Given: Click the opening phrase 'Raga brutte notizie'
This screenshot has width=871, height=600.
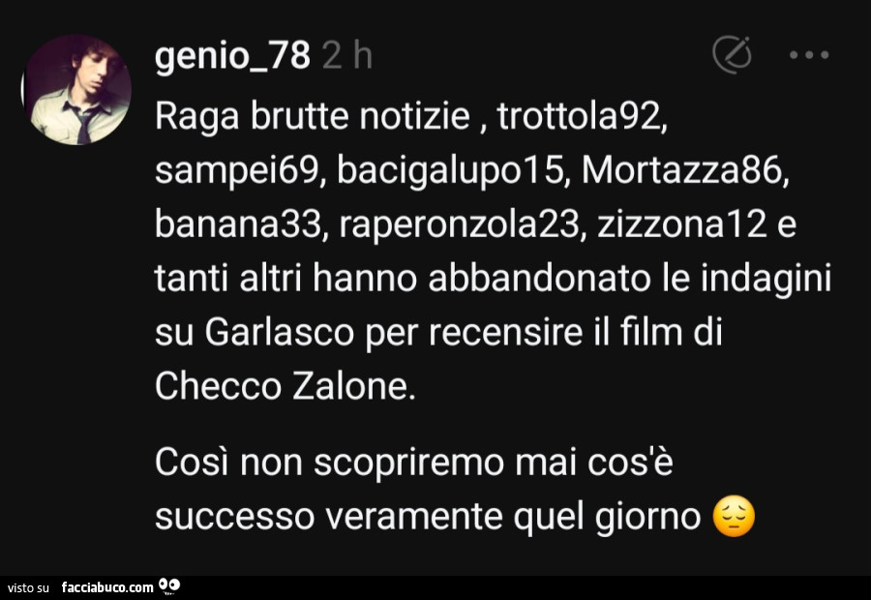Looking at the screenshot, I should pyautogui.click(x=313, y=117).
